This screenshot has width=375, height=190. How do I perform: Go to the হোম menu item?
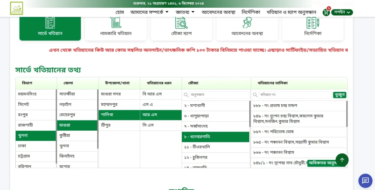point(120,12)
